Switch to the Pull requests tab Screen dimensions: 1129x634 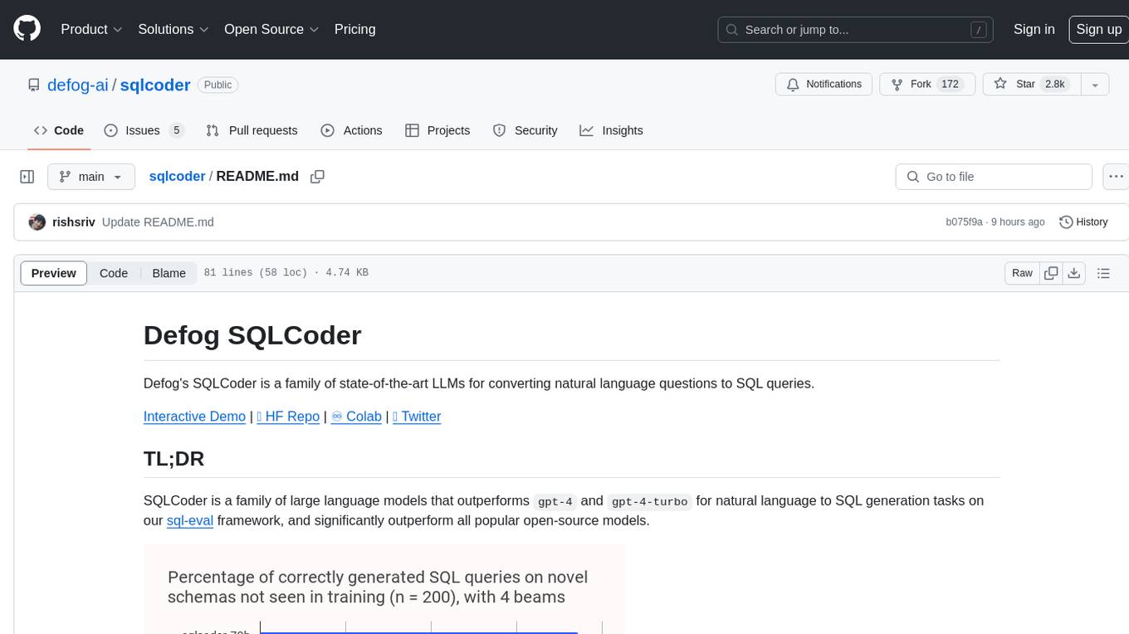(252, 130)
